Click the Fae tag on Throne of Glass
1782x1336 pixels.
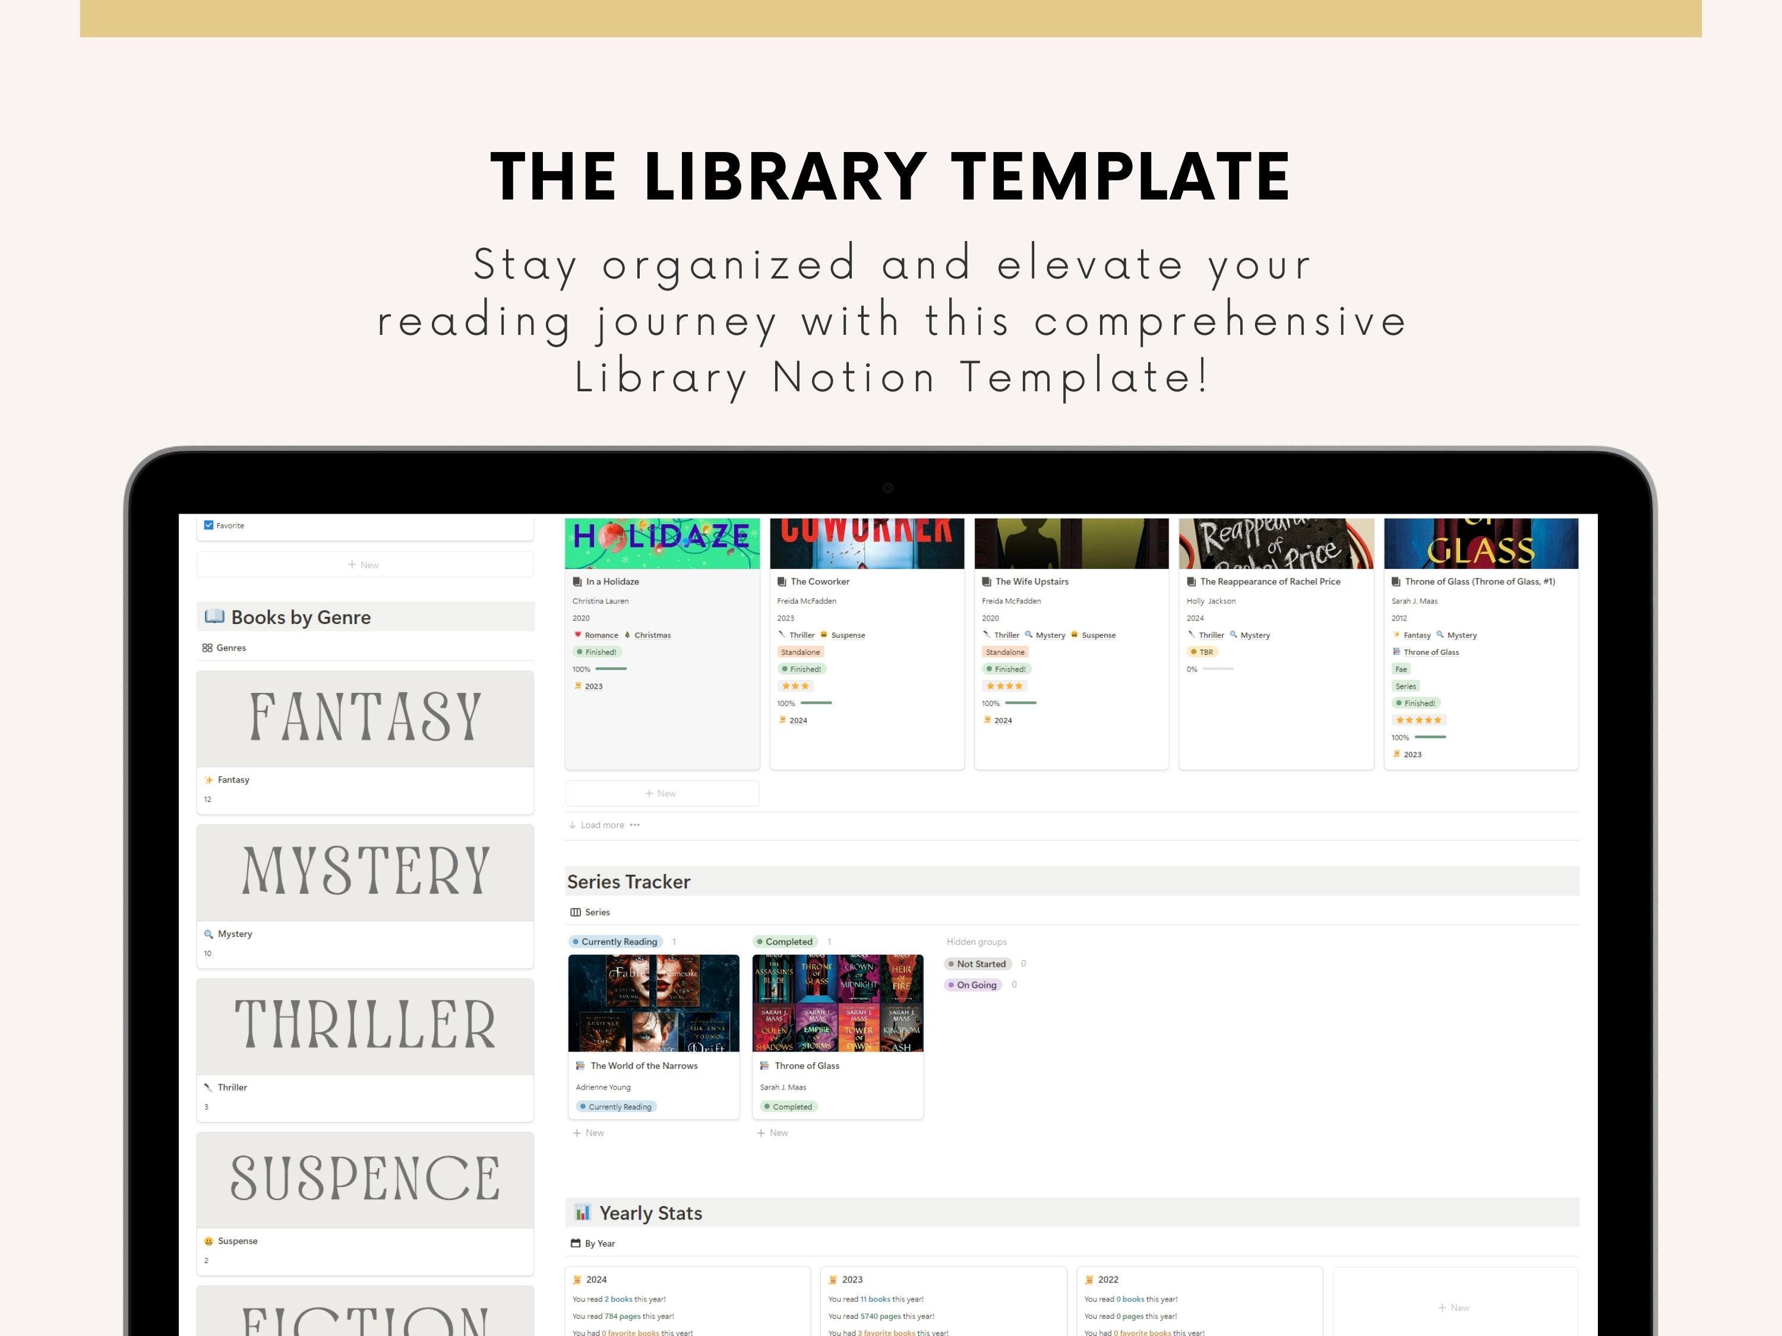[x=1401, y=669]
